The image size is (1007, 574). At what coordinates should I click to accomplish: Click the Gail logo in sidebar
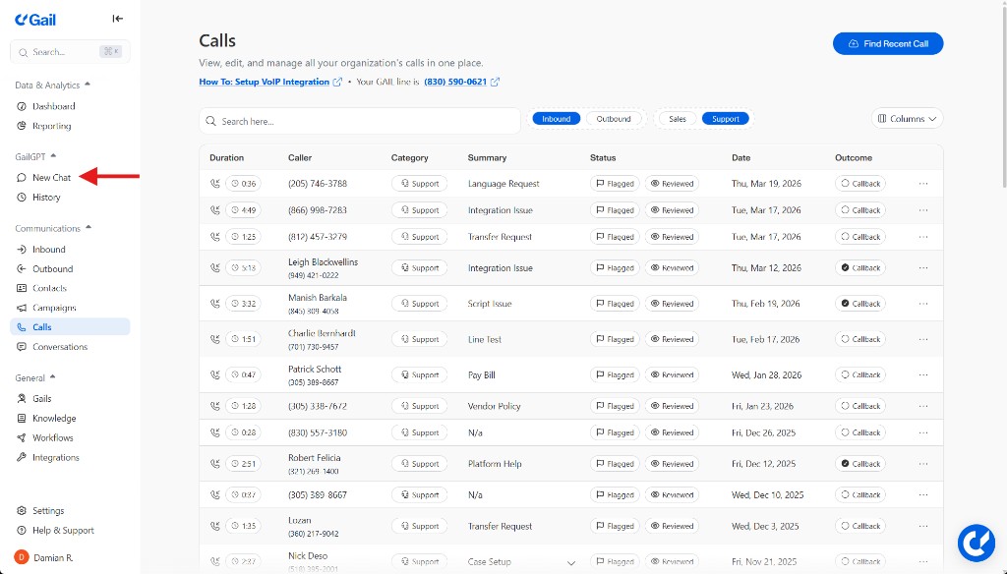pos(34,19)
